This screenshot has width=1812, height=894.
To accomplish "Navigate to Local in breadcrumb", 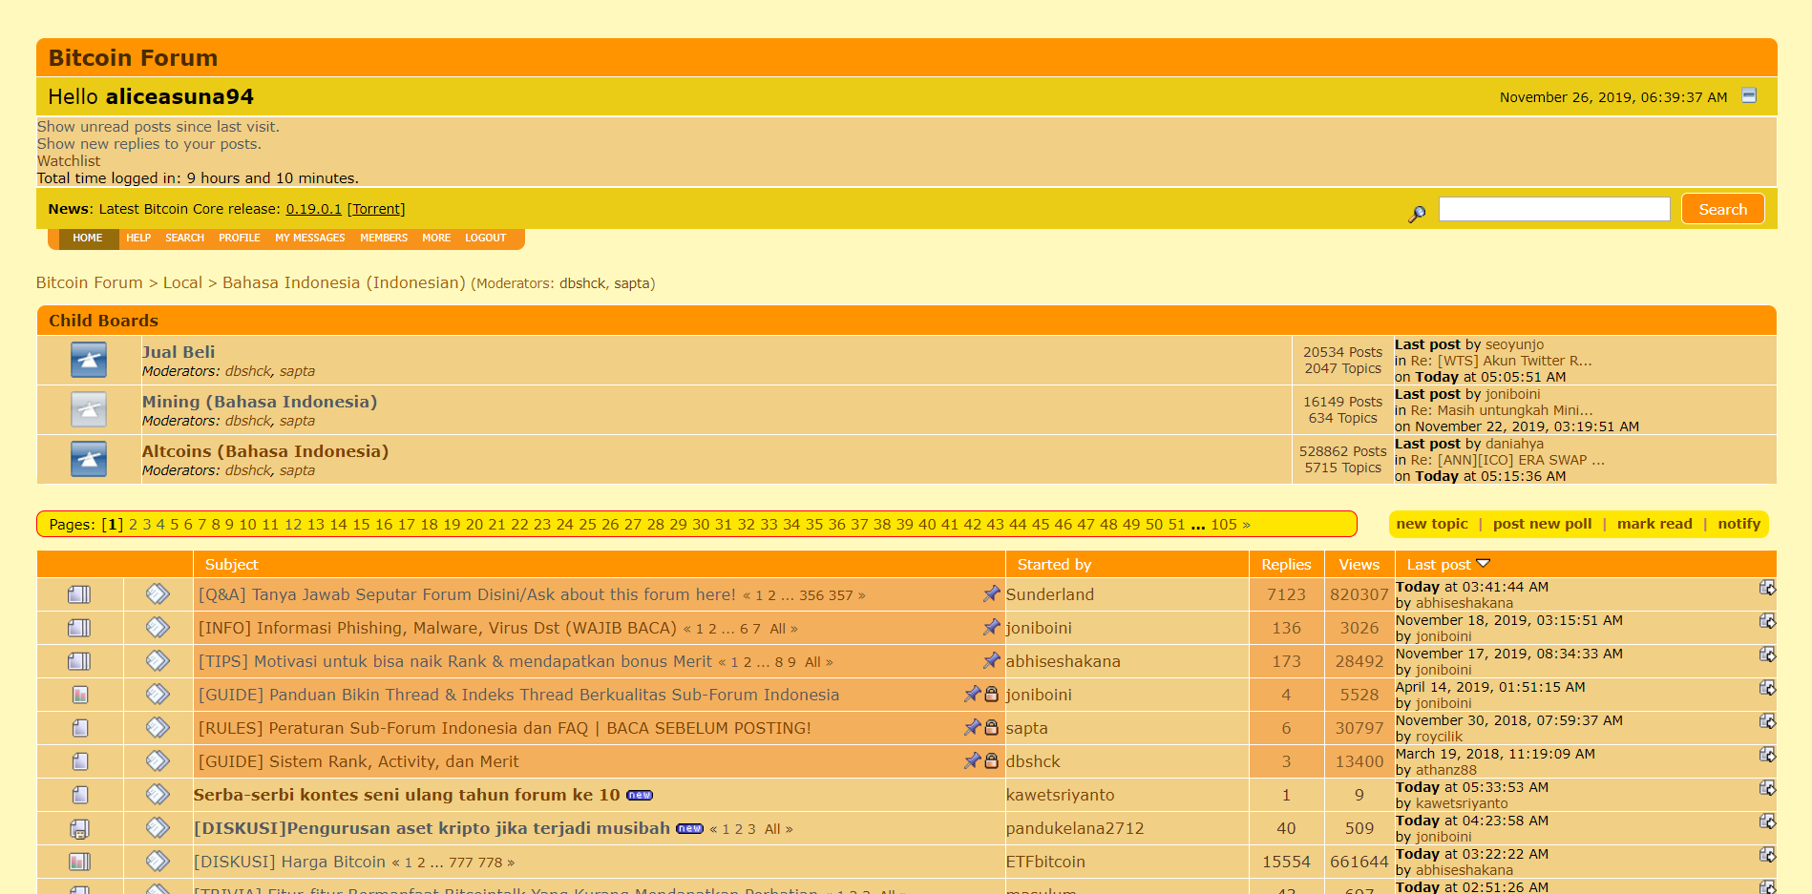I will [182, 283].
